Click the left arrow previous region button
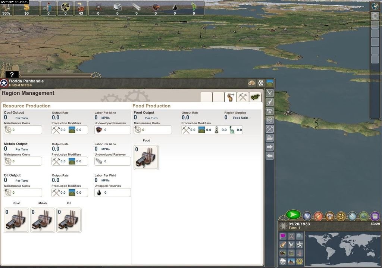This screenshot has width=382, height=268. pyautogui.click(x=270, y=156)
